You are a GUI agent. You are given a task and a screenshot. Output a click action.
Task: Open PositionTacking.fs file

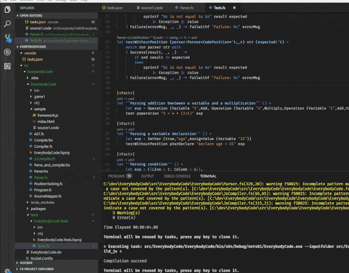tap(48, 184)
